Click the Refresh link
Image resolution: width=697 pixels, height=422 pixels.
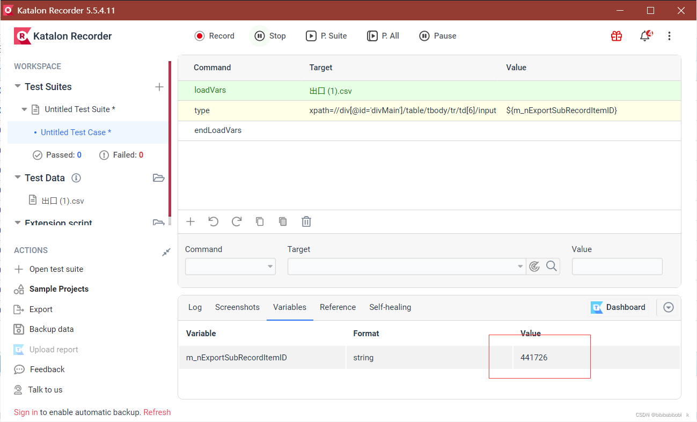157,412
